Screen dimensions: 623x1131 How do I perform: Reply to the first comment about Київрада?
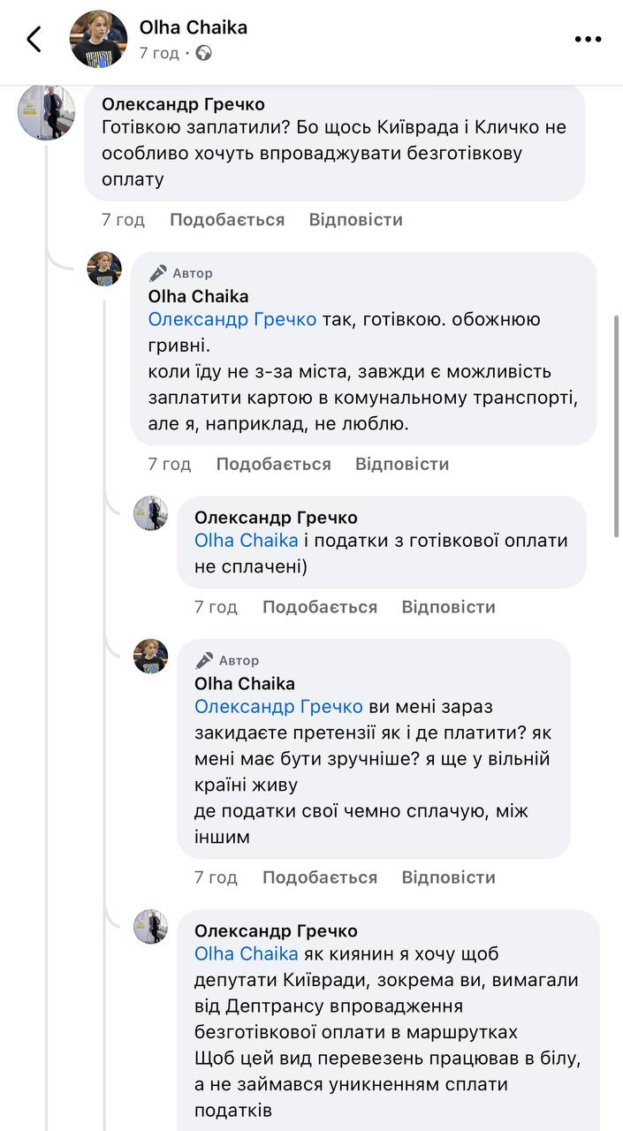355,220
